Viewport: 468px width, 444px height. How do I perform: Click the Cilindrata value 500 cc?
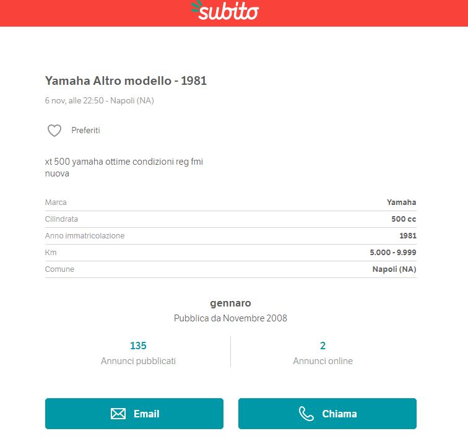[404, 219]
